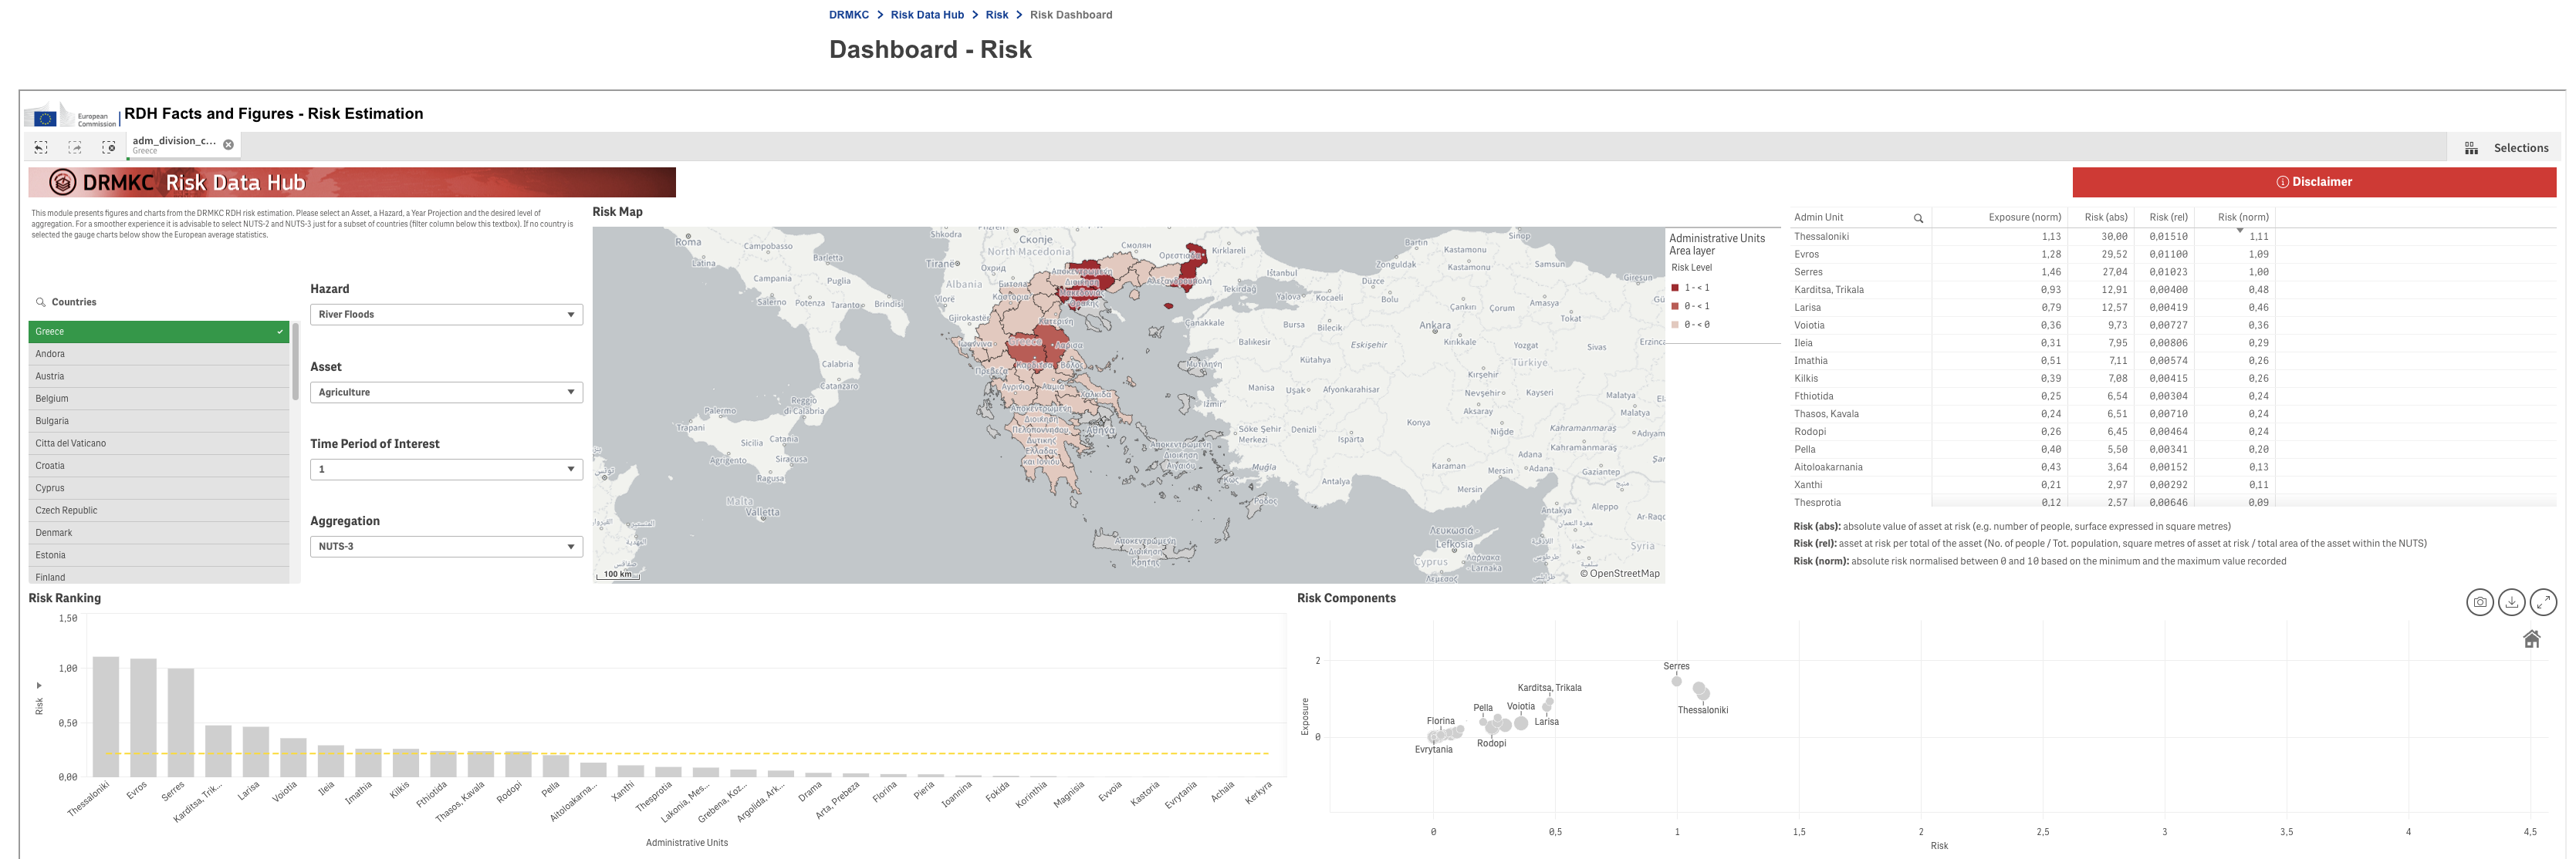
Task: Select Belgium in Countries list
Action: pos(159,399)
